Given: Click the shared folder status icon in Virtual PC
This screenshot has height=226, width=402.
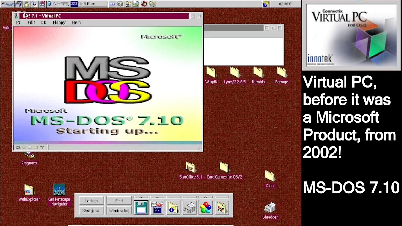Looking at the screenshot, I should tap(36, 148).
